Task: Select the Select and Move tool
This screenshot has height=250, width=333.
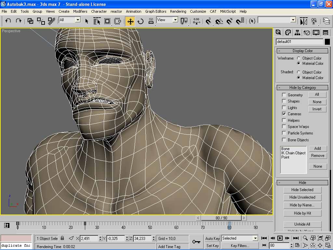Action: click(x=130, y=21)
